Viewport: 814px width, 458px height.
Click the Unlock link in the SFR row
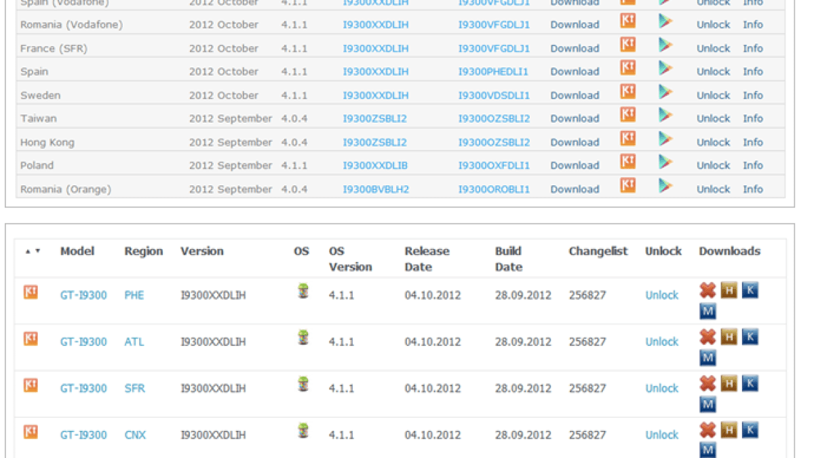[661, 388]
